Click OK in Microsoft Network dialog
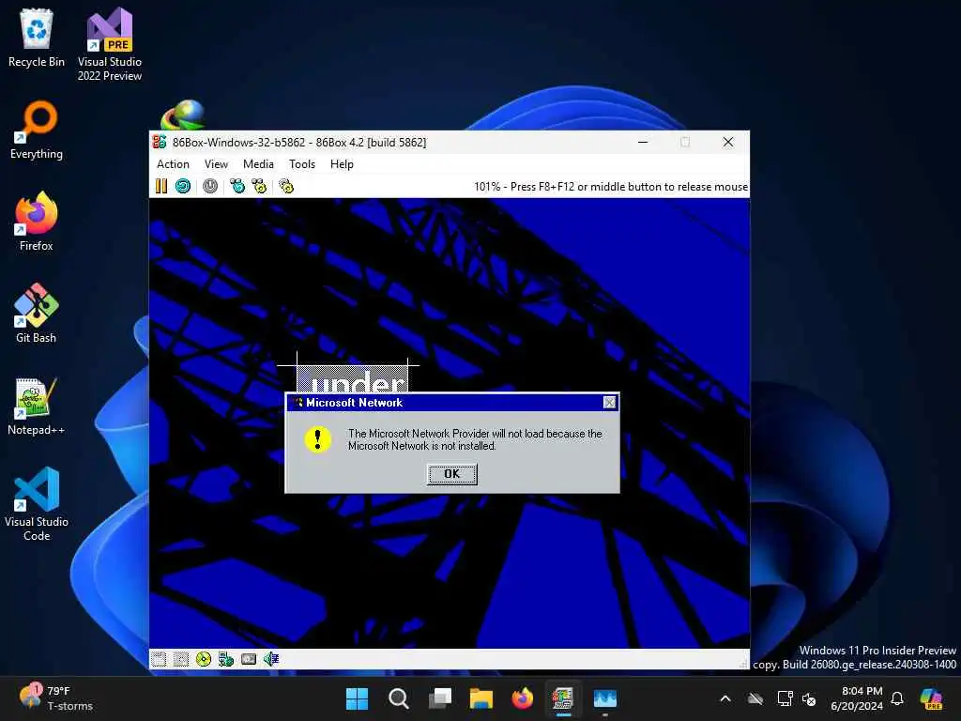This screenshot has height=721, width=961. point(451,474)
